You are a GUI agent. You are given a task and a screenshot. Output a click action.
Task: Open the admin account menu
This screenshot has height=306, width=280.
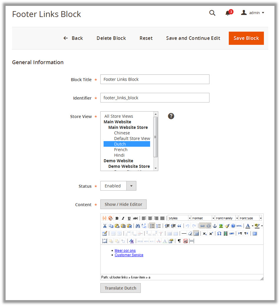click(x=253, y=13)
